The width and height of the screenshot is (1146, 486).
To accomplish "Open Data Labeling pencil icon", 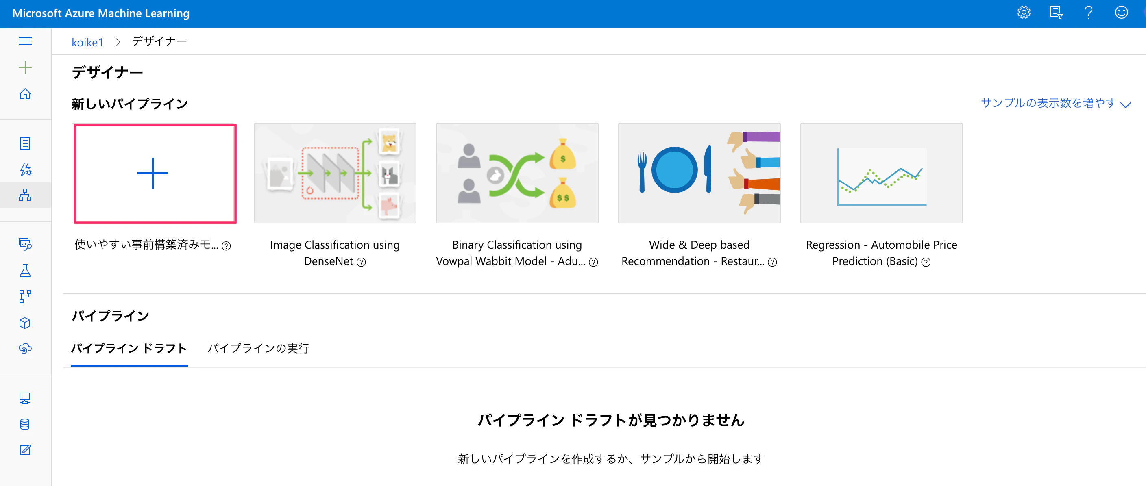I will pyautogui.click(x=25, y=450).
